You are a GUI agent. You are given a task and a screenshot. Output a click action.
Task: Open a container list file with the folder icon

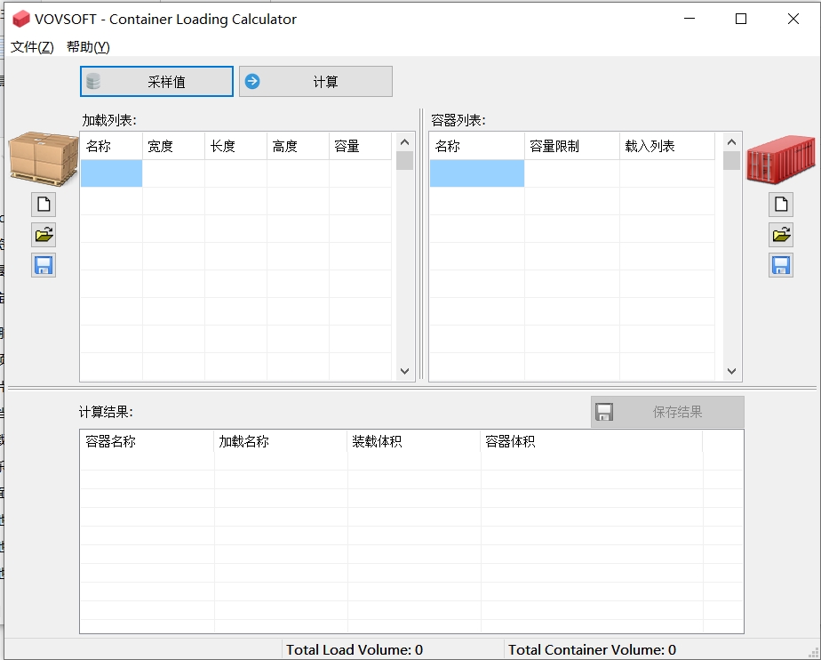click(x=781, y=235)
